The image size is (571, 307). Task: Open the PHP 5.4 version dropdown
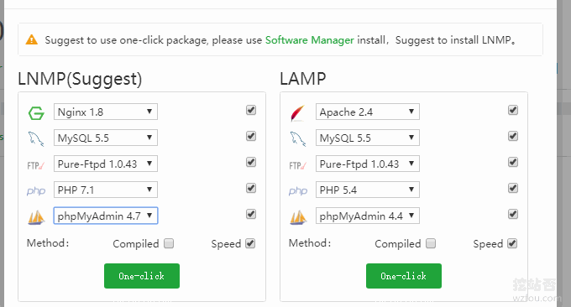tap(368, 190)
